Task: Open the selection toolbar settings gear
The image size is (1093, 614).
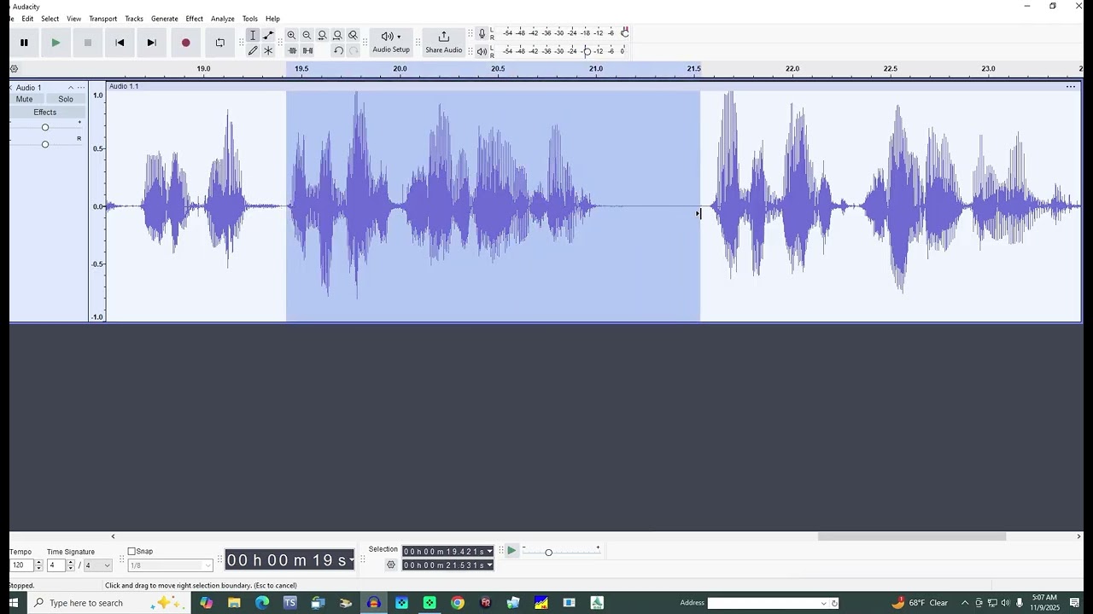Action: [x=391, y=565]
